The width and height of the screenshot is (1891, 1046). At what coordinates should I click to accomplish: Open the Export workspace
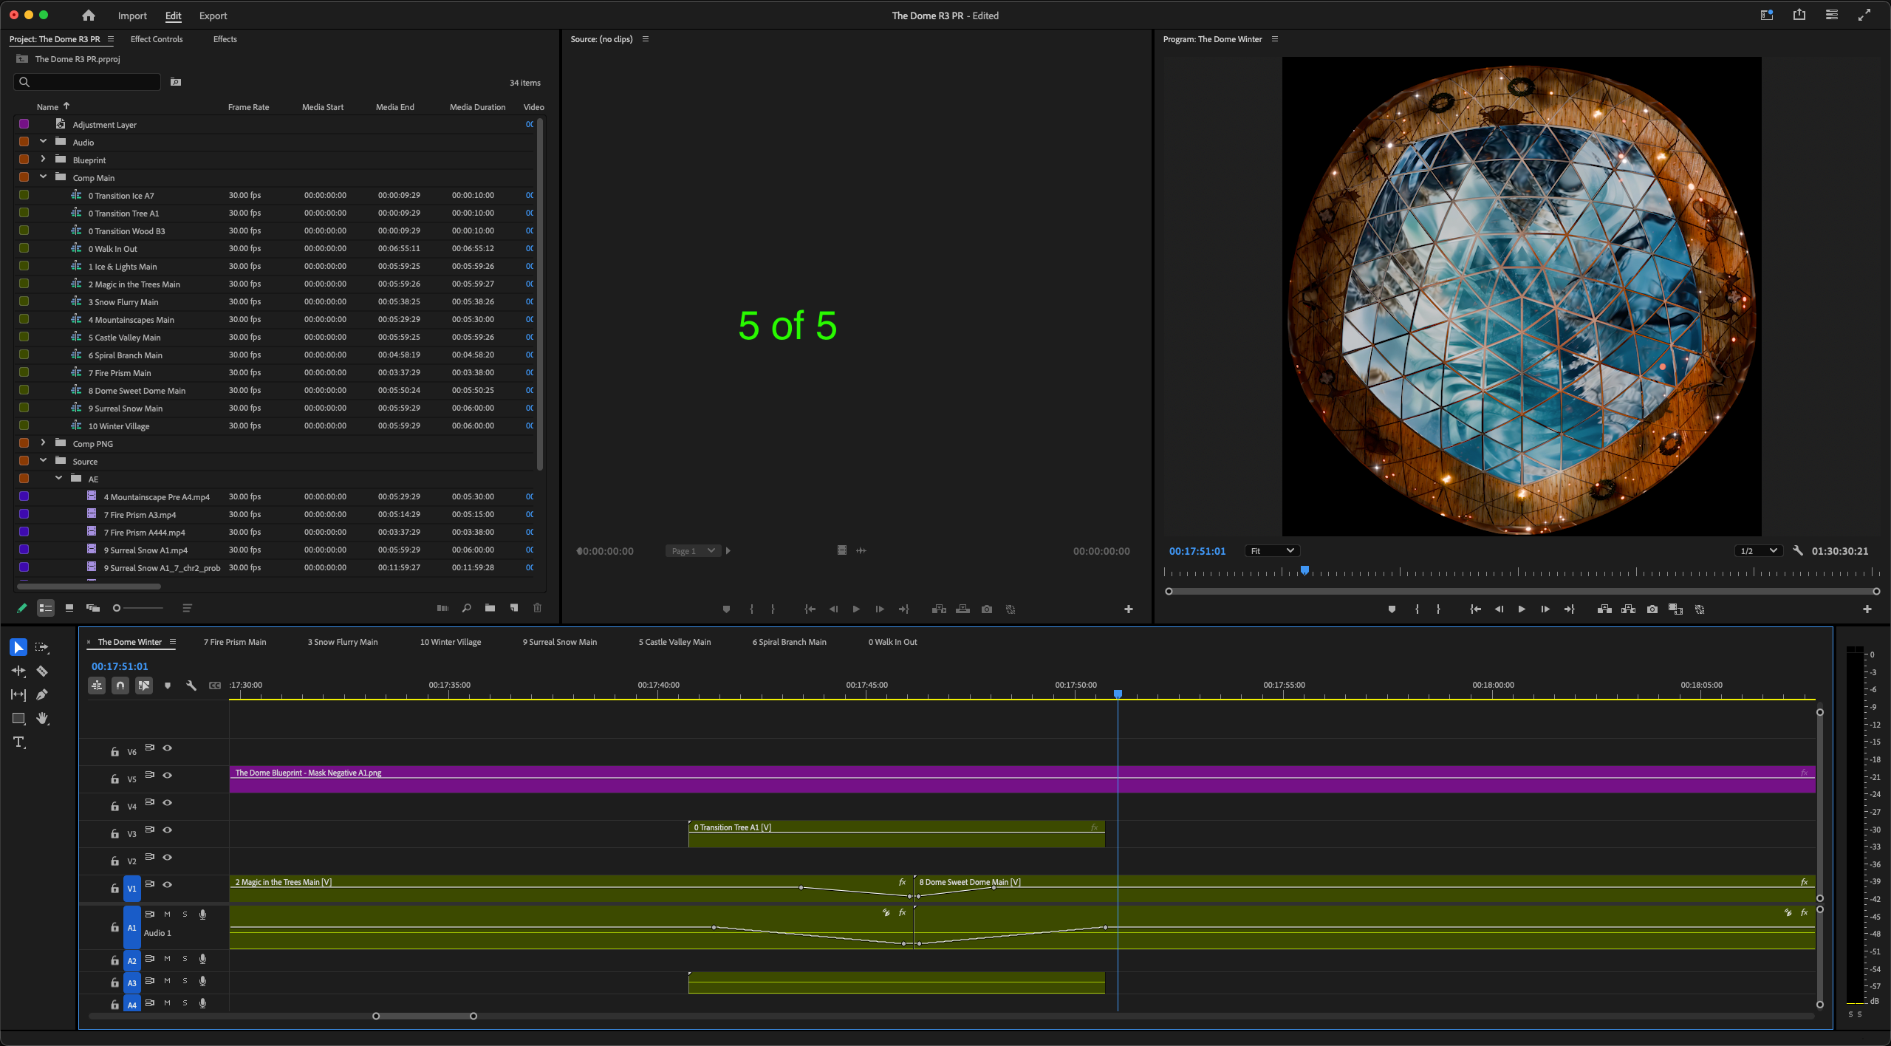213,16
